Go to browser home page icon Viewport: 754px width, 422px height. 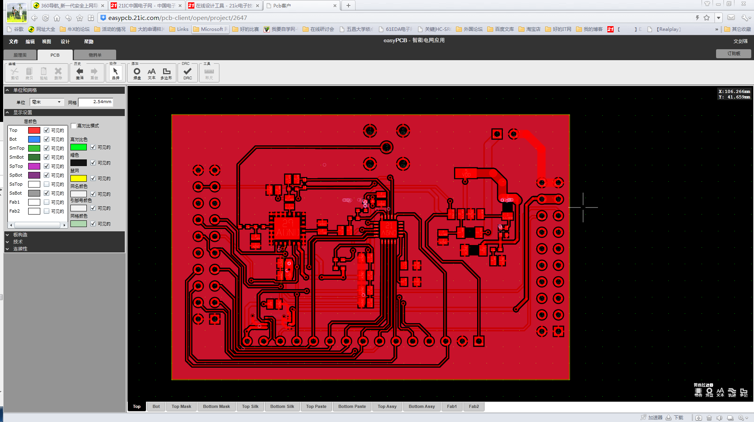(57, 18)
